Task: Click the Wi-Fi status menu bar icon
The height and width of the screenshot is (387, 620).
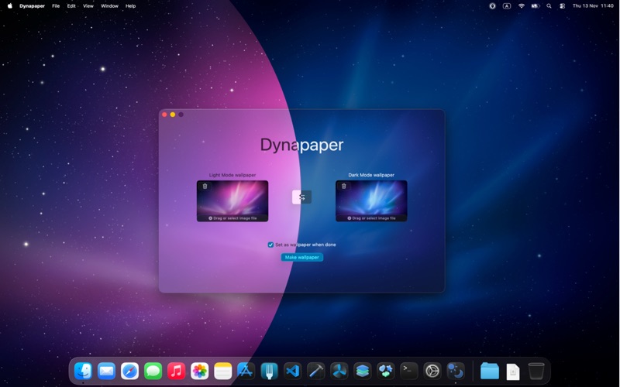Action: pos(521,6)
